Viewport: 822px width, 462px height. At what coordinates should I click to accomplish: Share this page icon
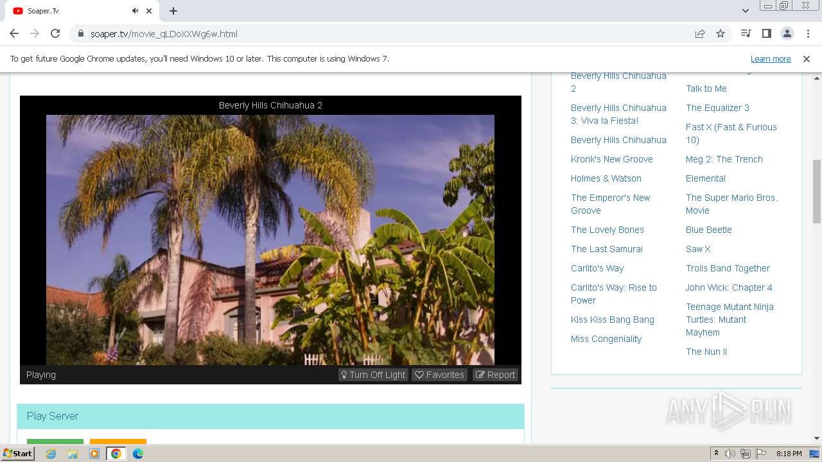point(700,34)
